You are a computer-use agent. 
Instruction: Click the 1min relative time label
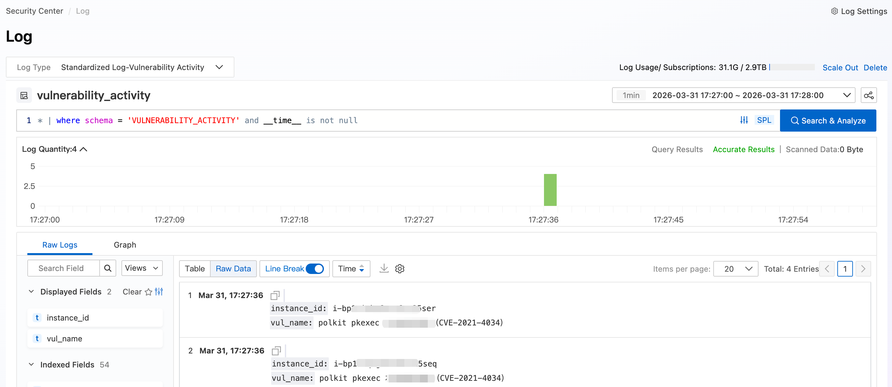(x=631, y=95)
